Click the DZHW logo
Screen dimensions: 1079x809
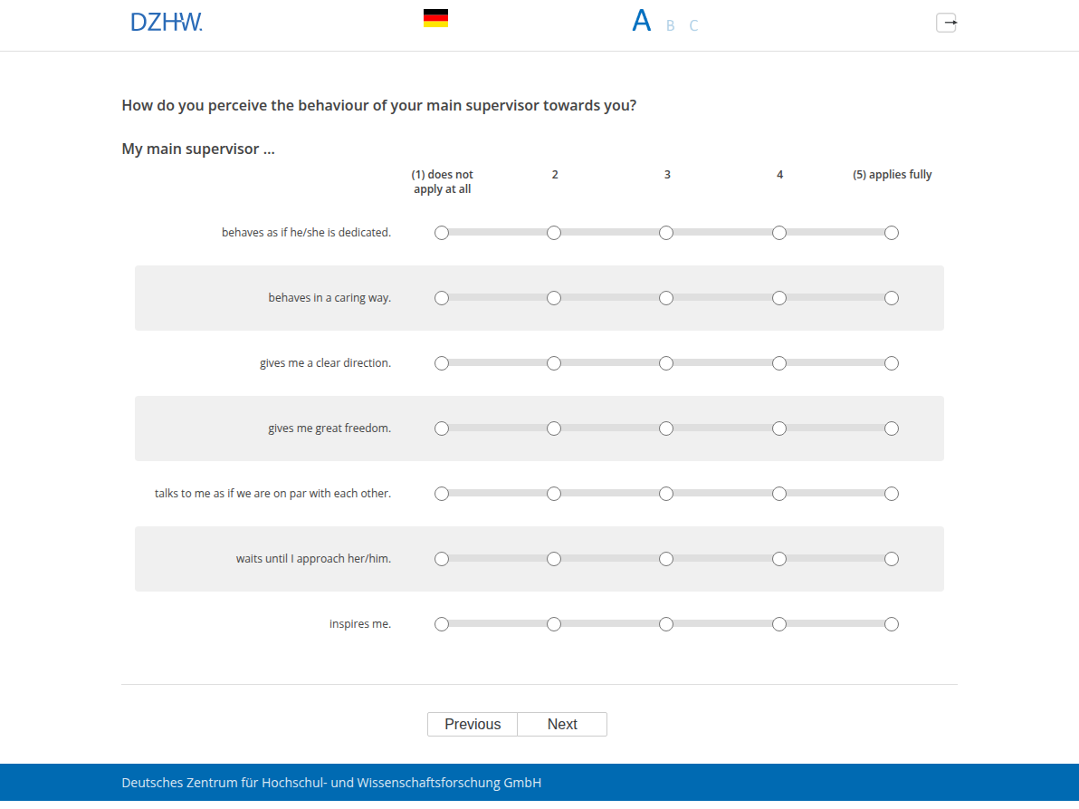click(167, 22)
